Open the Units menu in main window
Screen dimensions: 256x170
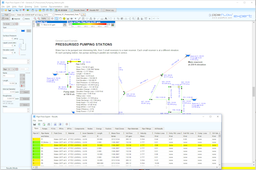(14, 7)
